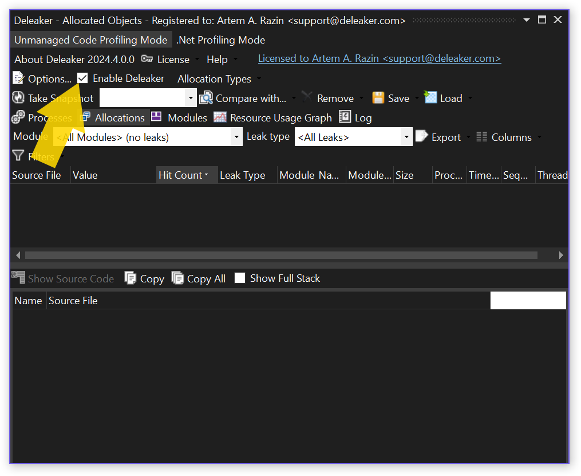The image size is (581, 476).
Task: Switch to .Net Profiling Mode tab
Action: coord(220,40)
